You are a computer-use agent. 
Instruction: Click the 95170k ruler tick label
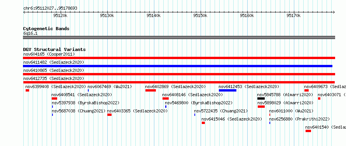(294, 15)
